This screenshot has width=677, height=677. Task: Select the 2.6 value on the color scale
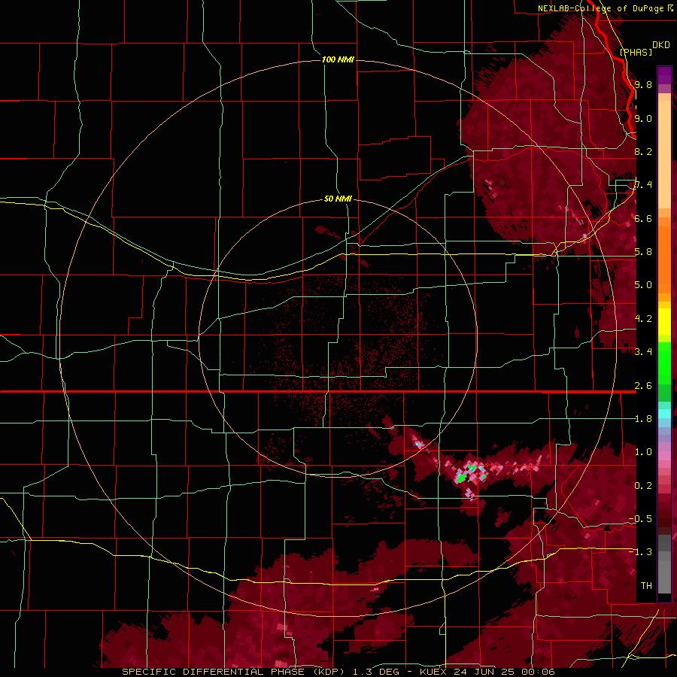[x=643, y=385]
